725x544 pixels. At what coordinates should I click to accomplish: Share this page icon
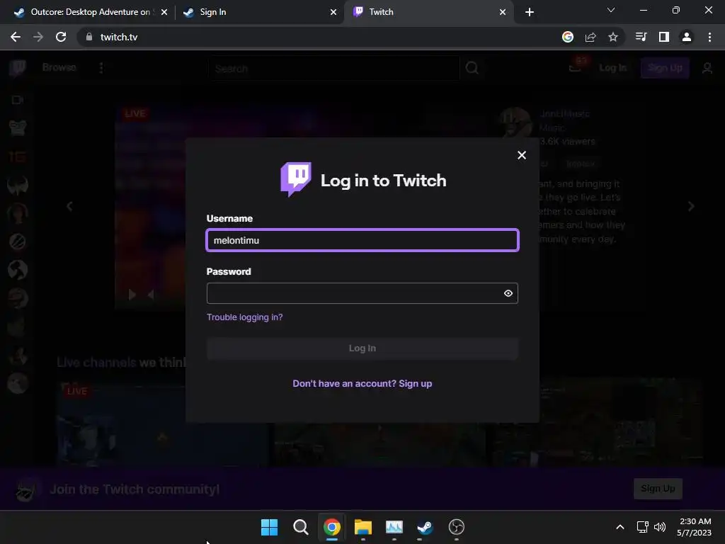coord(590,37)
